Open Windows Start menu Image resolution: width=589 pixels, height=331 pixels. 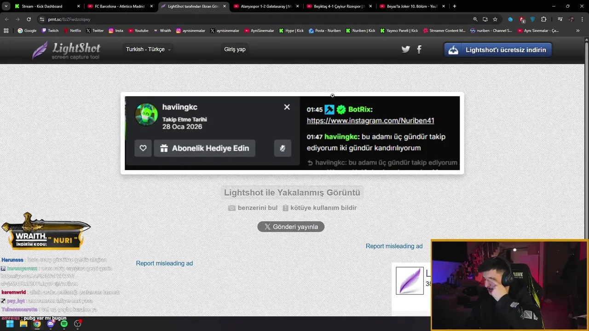(10, 324)
